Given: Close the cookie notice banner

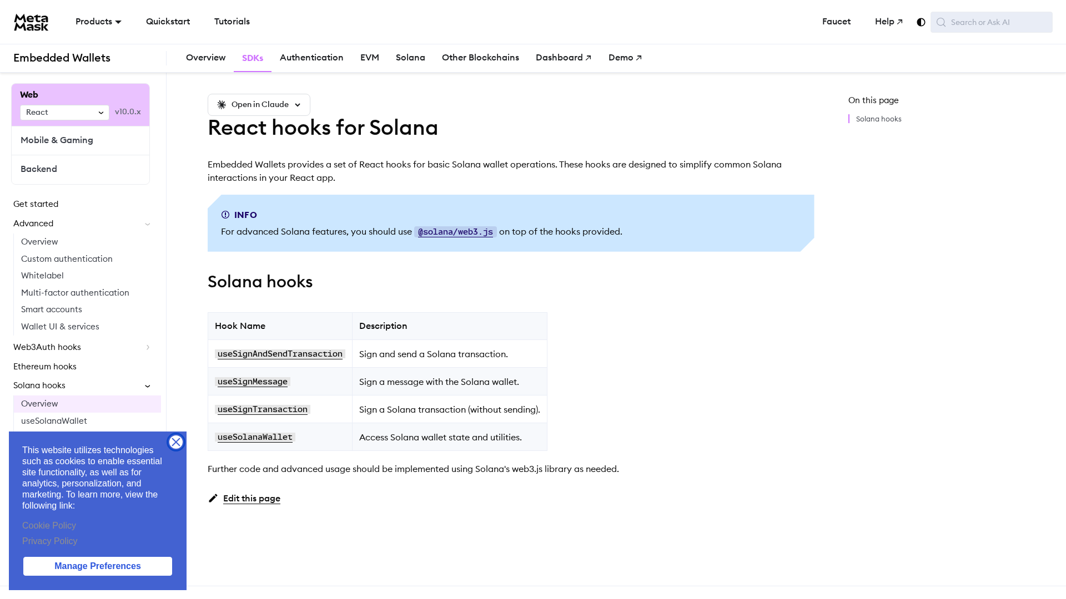Looking at the screenshot, I should point(176,442).
